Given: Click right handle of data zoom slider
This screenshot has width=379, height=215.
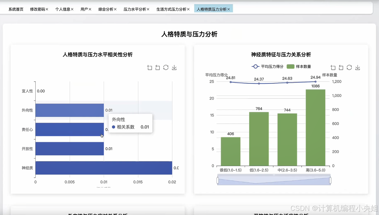Looking at the screenshot, I should (330, 180).
